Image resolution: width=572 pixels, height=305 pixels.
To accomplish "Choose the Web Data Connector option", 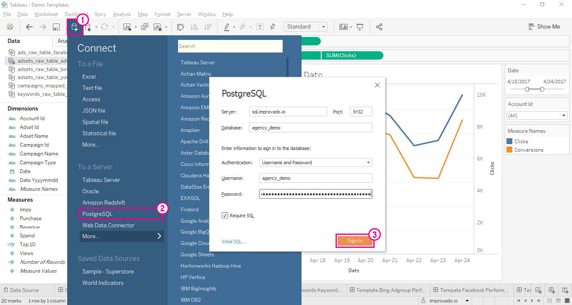I will tap(108, 225).
